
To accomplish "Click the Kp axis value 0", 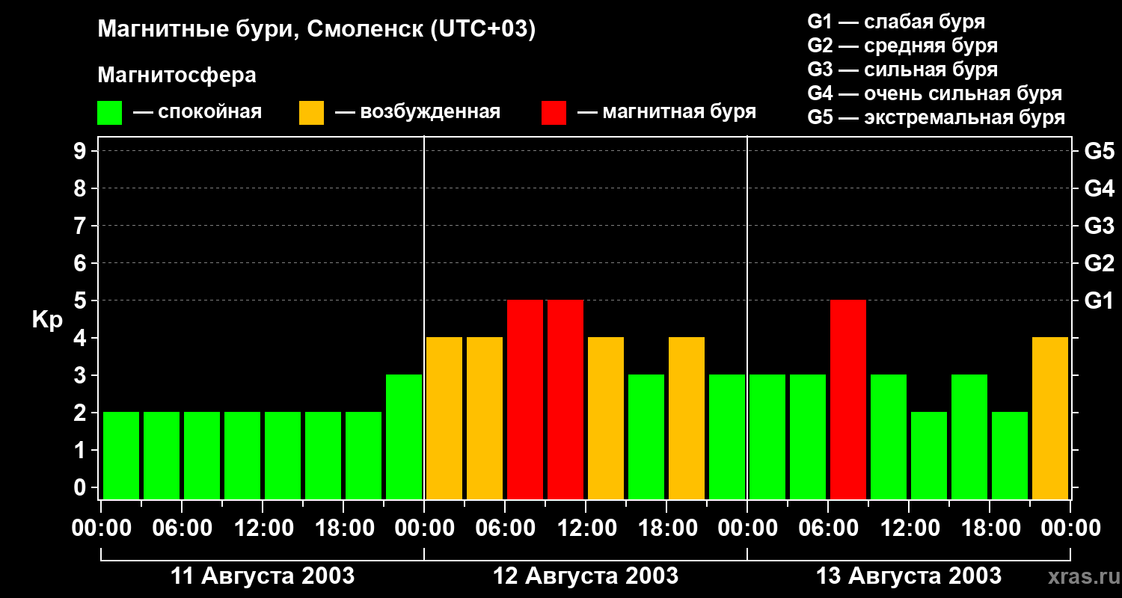I will [82, 487].
